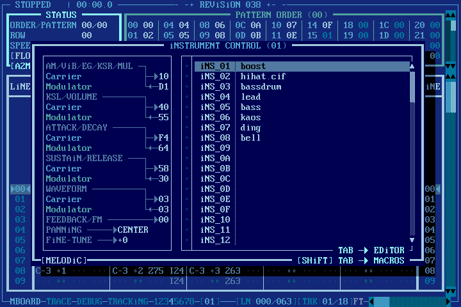The image size is (461, 307).
Task: Click pattern order scroll up arrows
Action: (450, 15)
